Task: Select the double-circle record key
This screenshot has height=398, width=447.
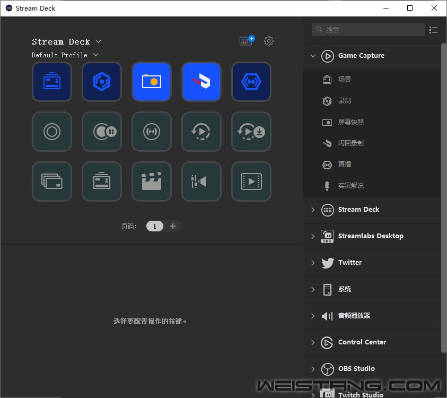Action: (52, 132)
